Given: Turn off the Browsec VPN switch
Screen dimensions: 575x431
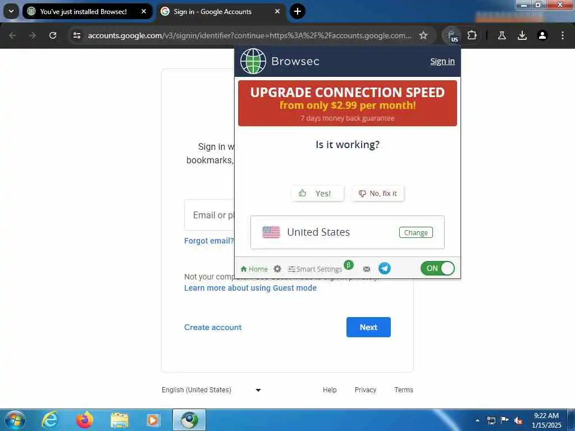Looking at the screenshot, I should tap(437, 268).
